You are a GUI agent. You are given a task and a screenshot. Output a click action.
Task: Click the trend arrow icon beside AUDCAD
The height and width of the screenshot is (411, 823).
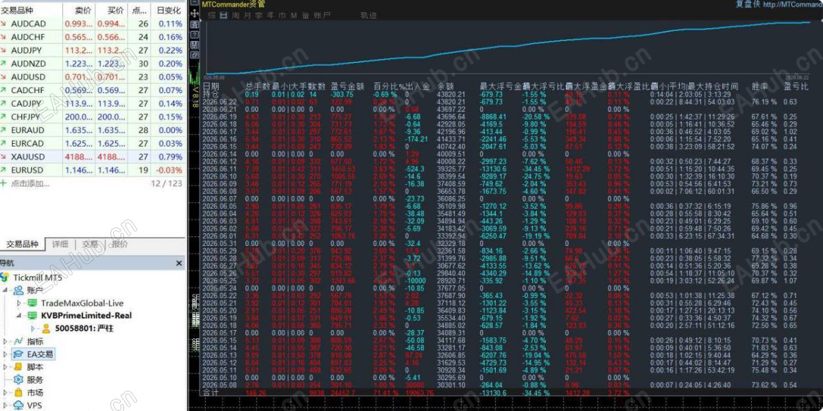(x=4, y=23)
